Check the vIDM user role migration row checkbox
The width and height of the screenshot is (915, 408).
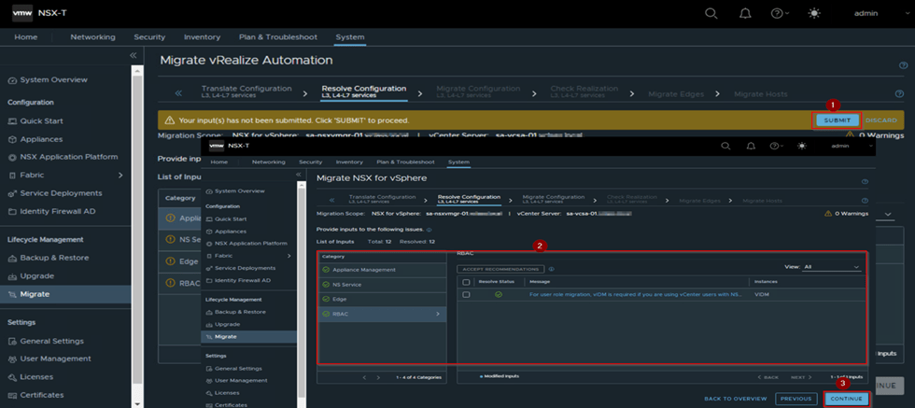[x=467, y=294]
